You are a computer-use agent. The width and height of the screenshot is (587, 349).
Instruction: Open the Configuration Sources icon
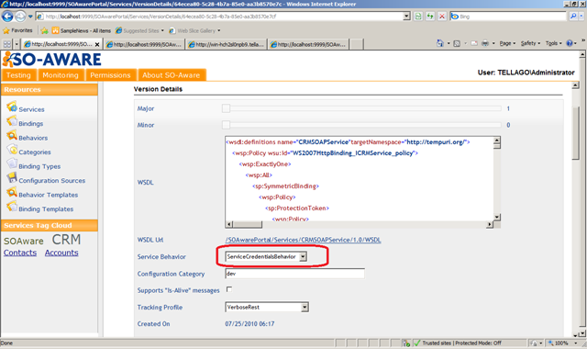pos(12,178)
